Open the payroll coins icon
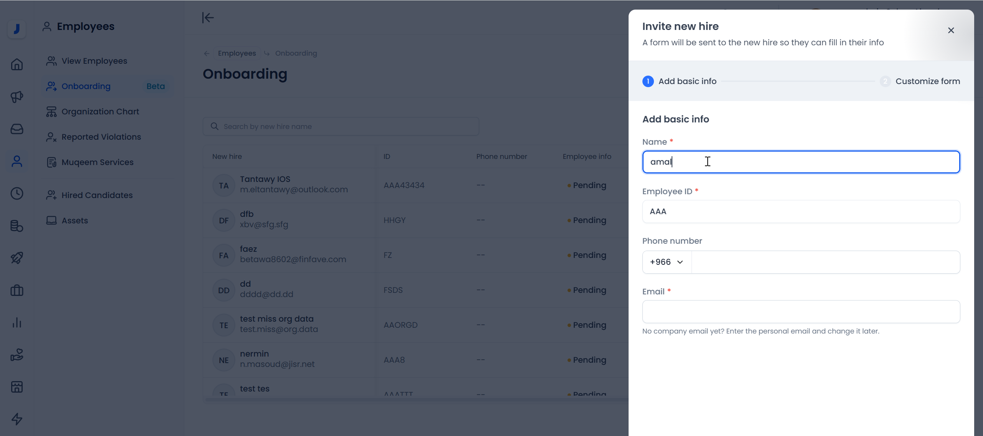This screenshot has width=983, height=436. (17, 226)
